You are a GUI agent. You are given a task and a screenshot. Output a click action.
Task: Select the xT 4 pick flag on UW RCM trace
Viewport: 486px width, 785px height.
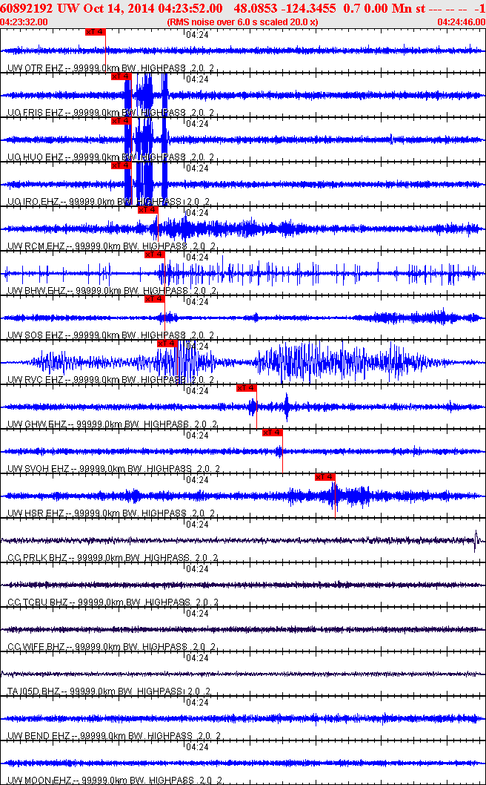[147, 210]
